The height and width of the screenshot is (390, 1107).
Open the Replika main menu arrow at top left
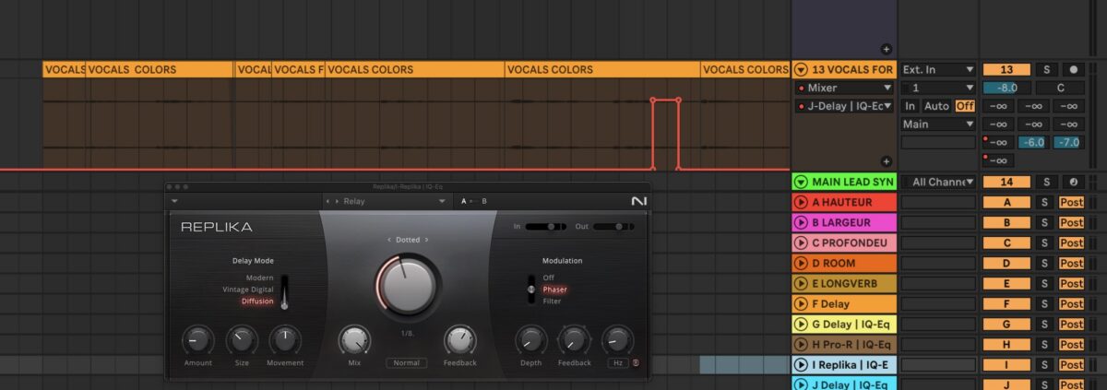(x=174, y=201)
